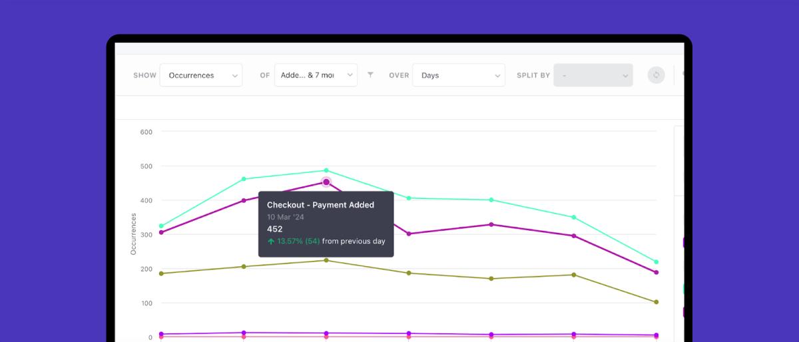Select the peak data point on the green line
Viewport: 799px width, 342px height.
coord(326,170)
